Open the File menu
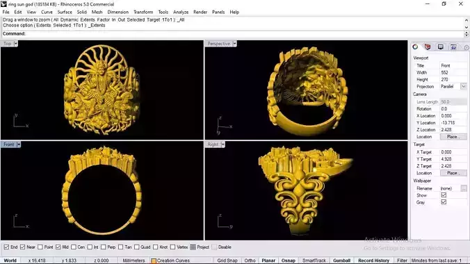This screenshot has width=470, height=264. pos(6,12)
